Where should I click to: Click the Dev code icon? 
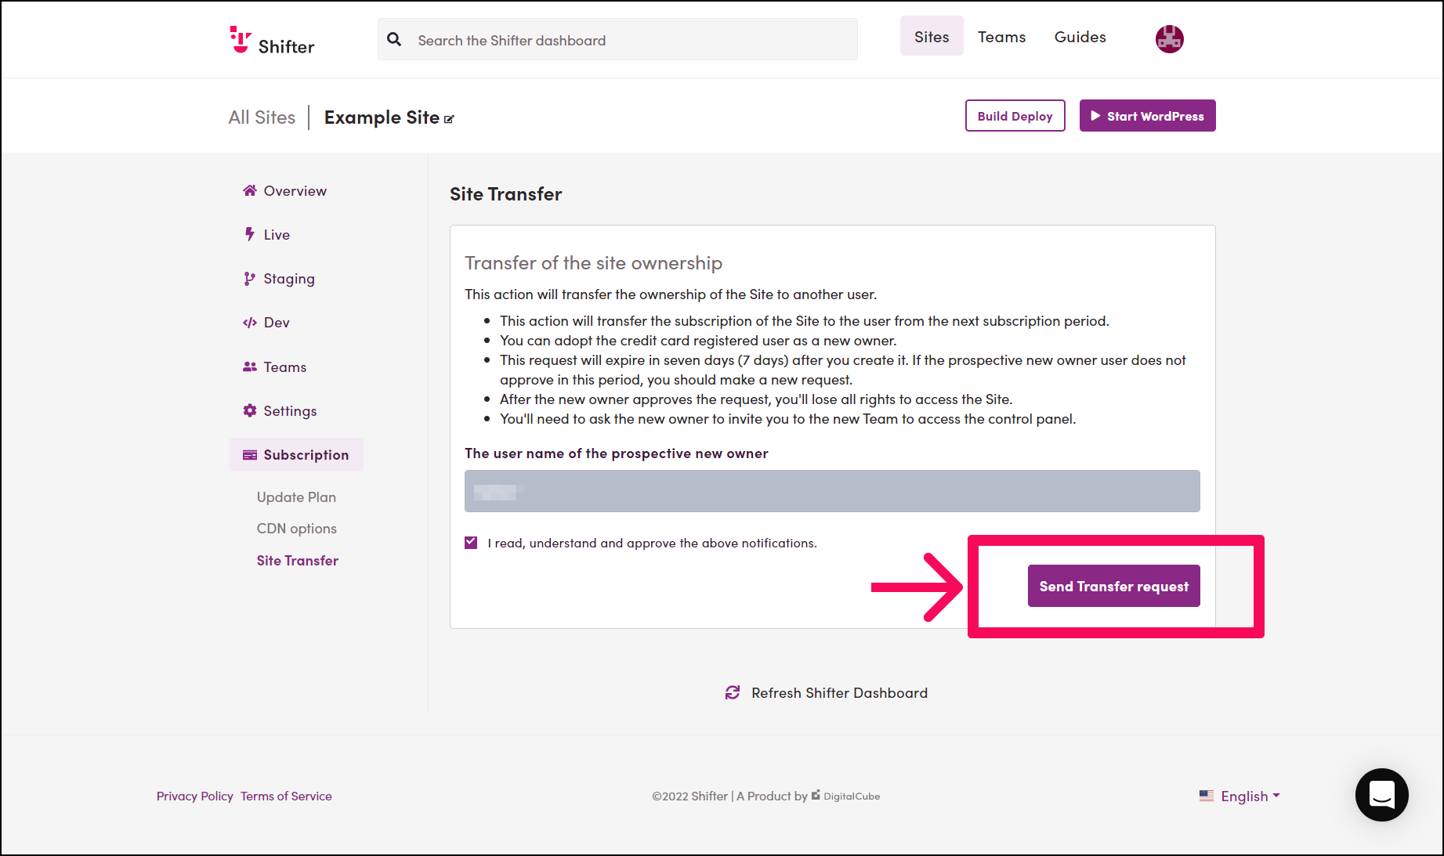(250, 323)
